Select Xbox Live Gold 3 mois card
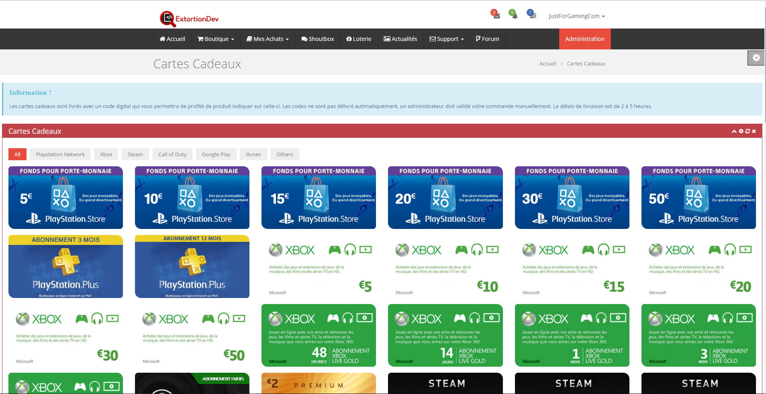Screen dimensions: 766x394 699,335
